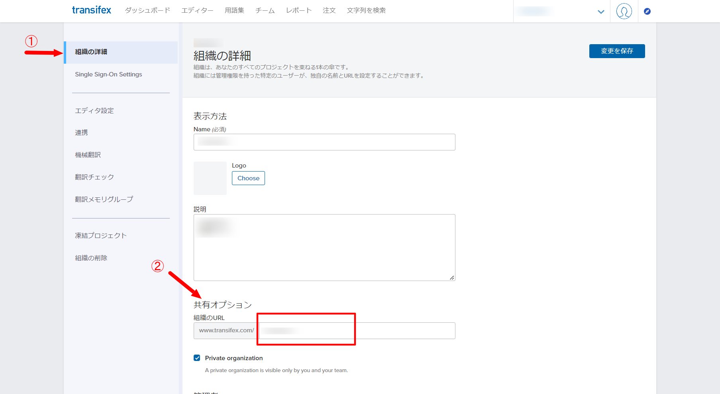Open 文字列を検索 in the top navigation
The image size is (720, 394).
coord(366,10)
